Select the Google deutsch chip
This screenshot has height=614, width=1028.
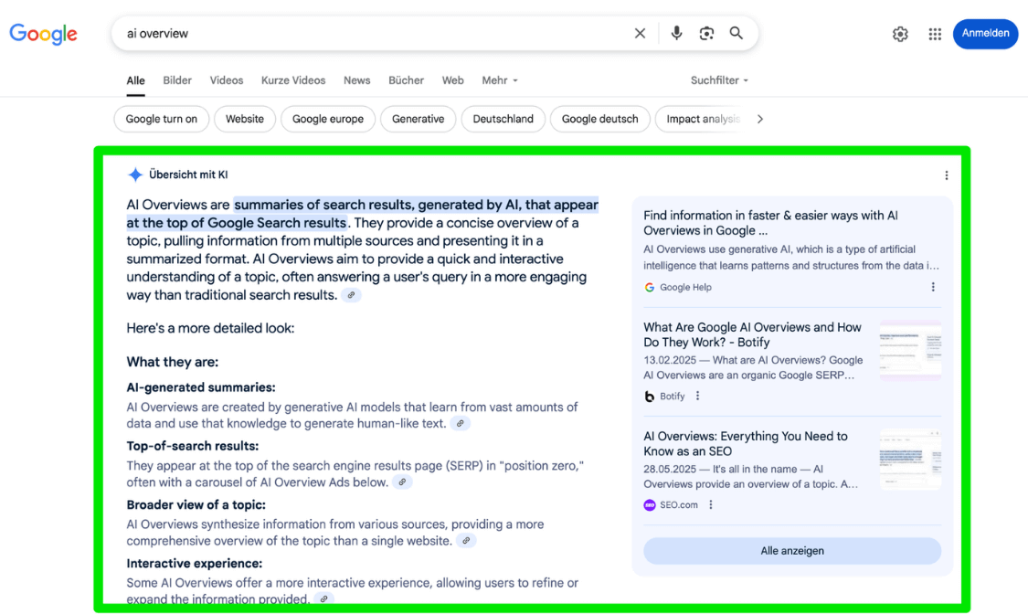coord(599,120)
